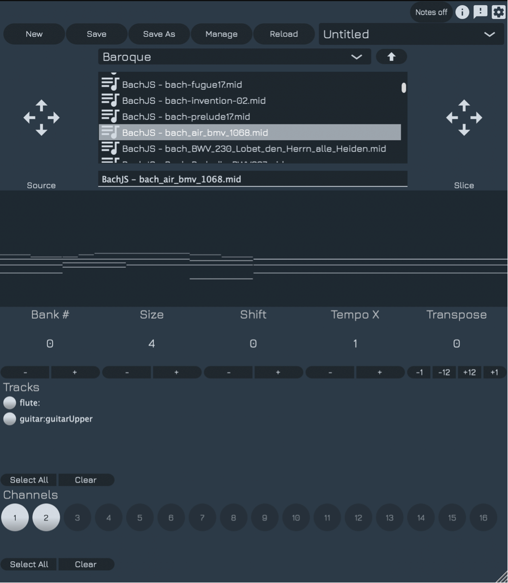Open the Manage presets button
Viewport: 508px width, 583px height.
[x=221, y=34]
